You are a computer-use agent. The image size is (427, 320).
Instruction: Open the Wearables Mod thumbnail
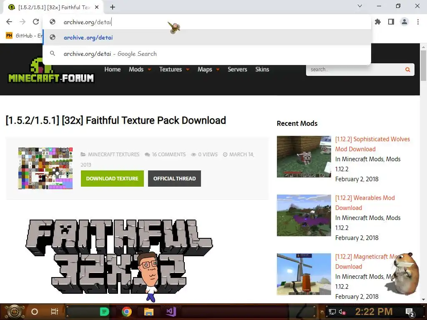tap(304, 215)
